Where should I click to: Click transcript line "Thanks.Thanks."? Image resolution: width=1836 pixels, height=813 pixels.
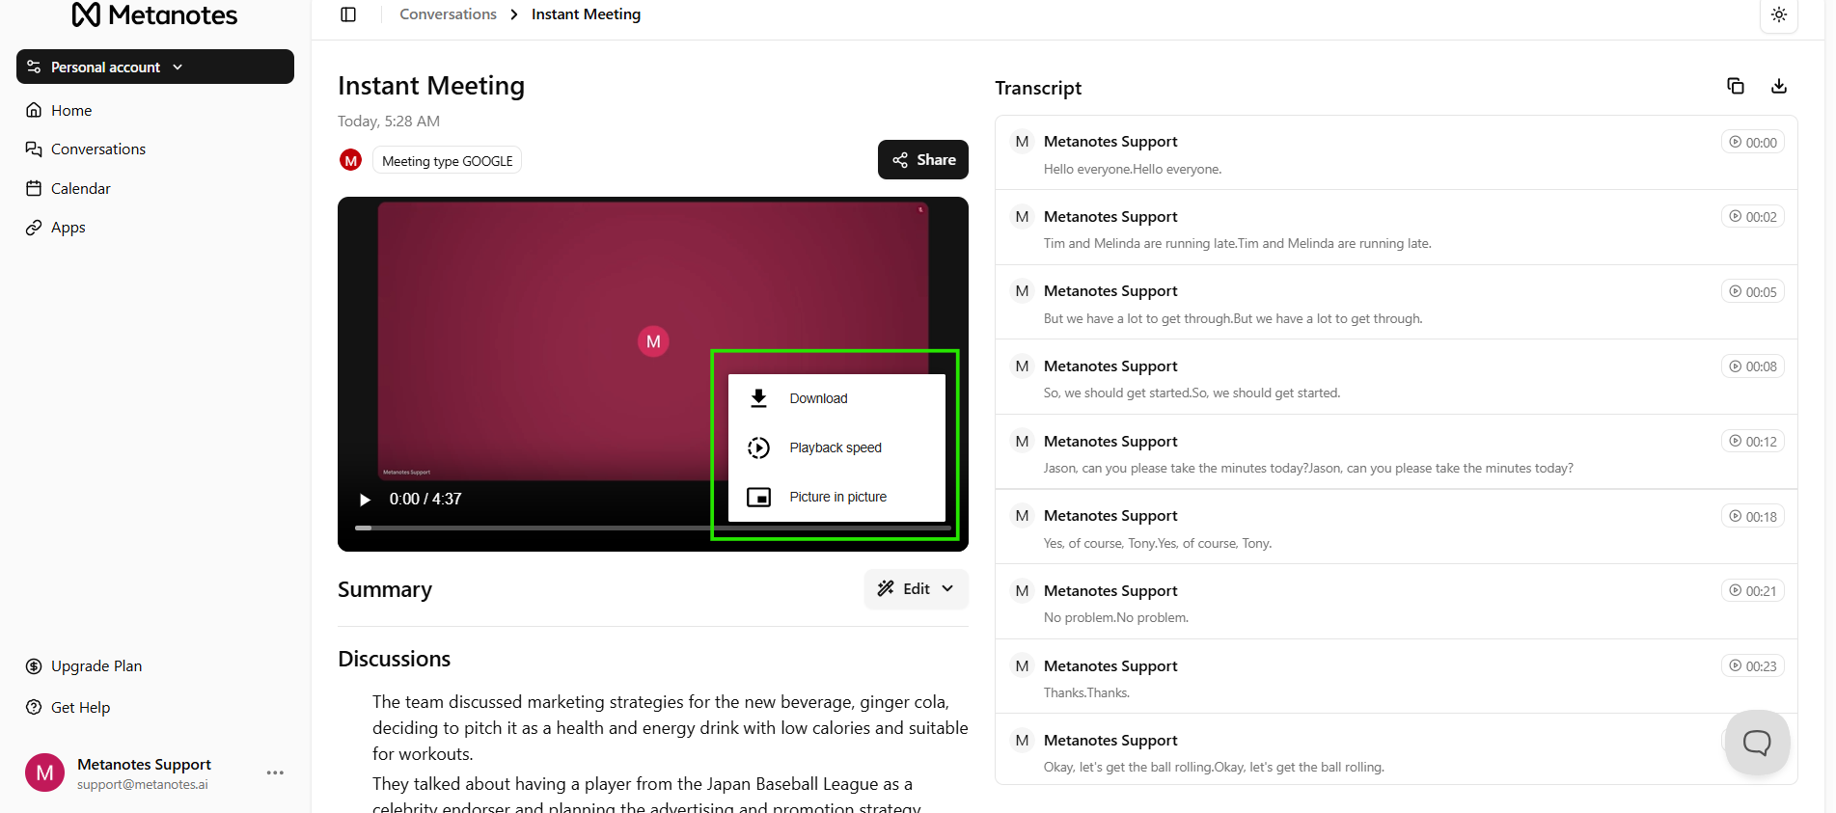pyautogui.click(x=1086, y=693)
